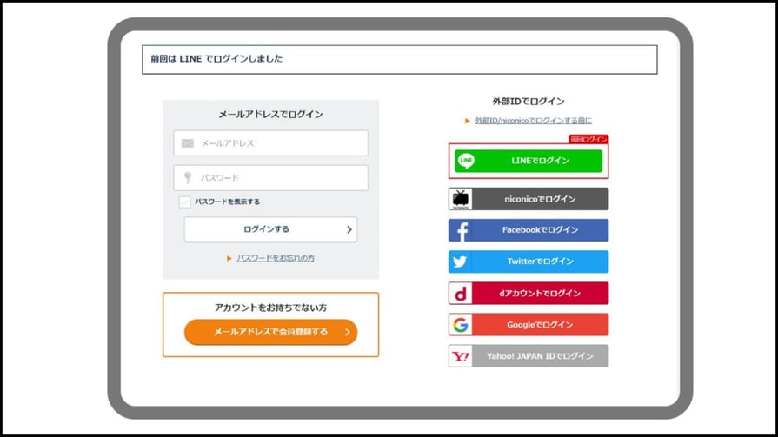Image resolution: width=778 pixels, height=437 pixels.
Task: Click the arrow on the ログインする button
Action: (x=349, y=229)
